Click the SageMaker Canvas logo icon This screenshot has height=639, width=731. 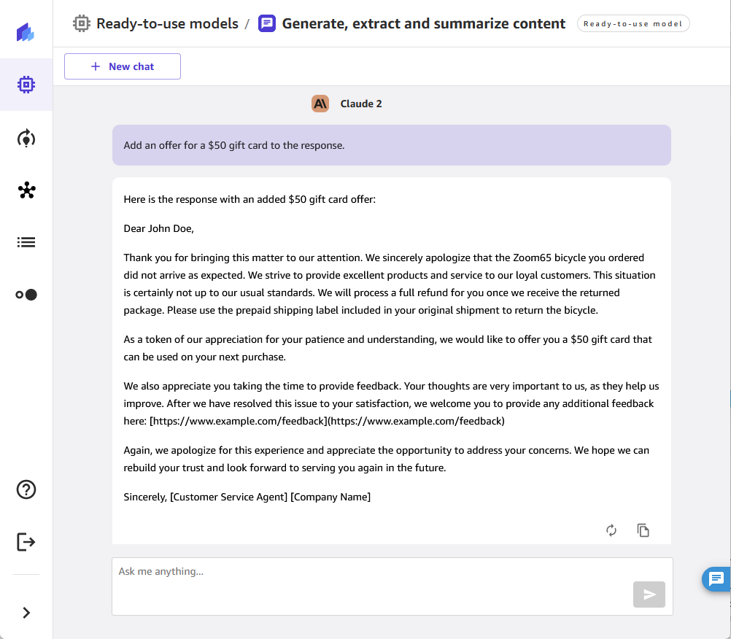click(26, 32)
